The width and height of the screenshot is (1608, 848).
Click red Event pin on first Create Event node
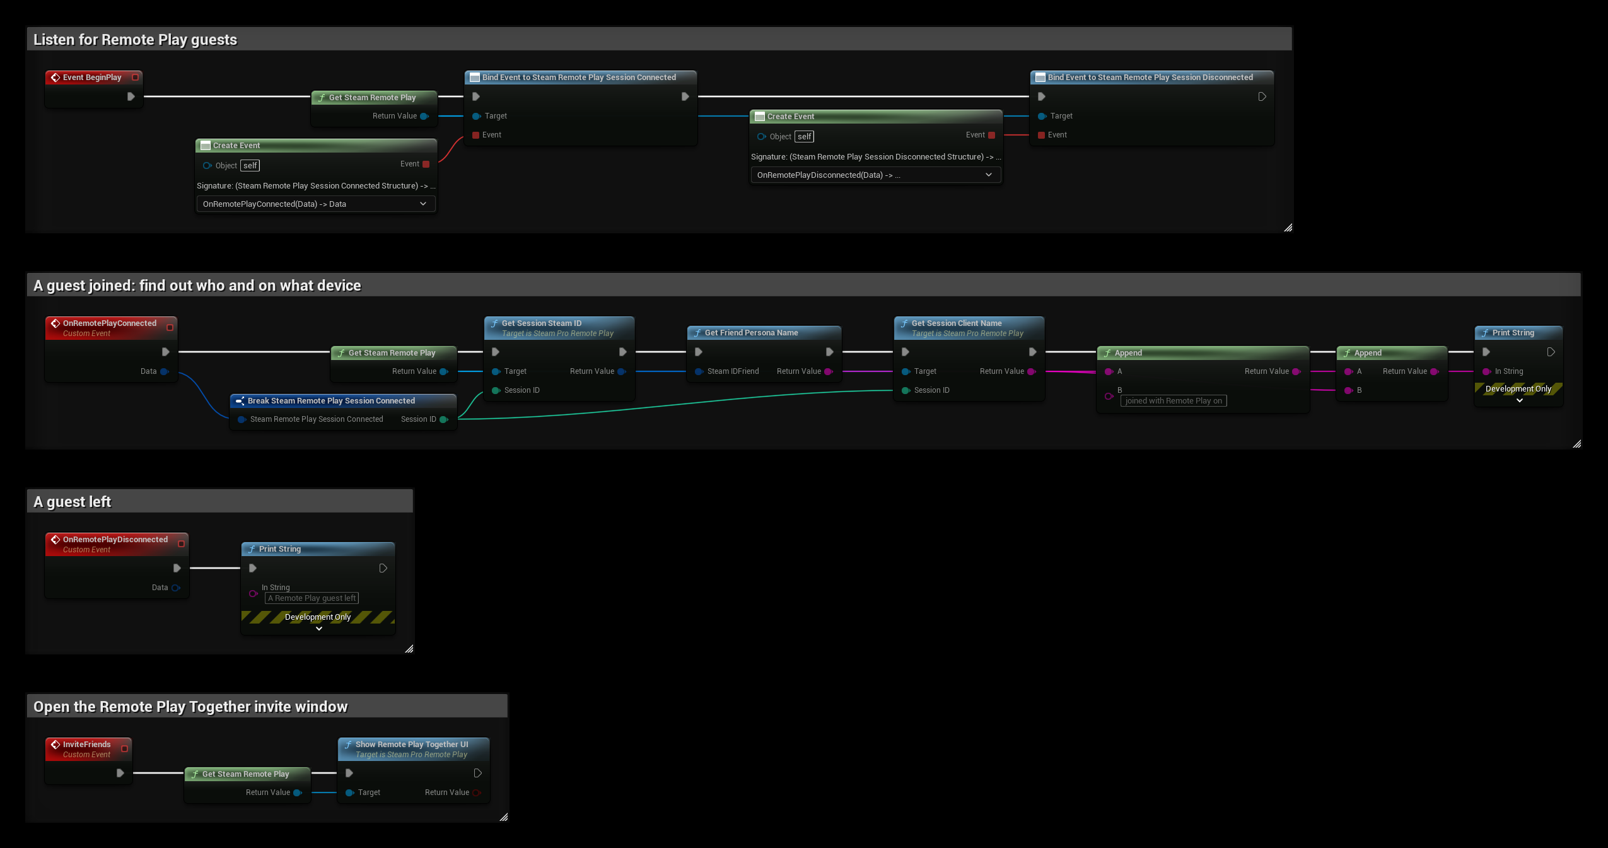(x=426, y=164)
